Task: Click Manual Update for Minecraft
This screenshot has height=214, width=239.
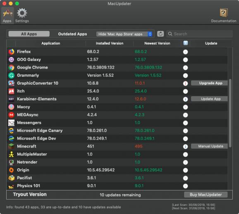Action: coord(209,146)
